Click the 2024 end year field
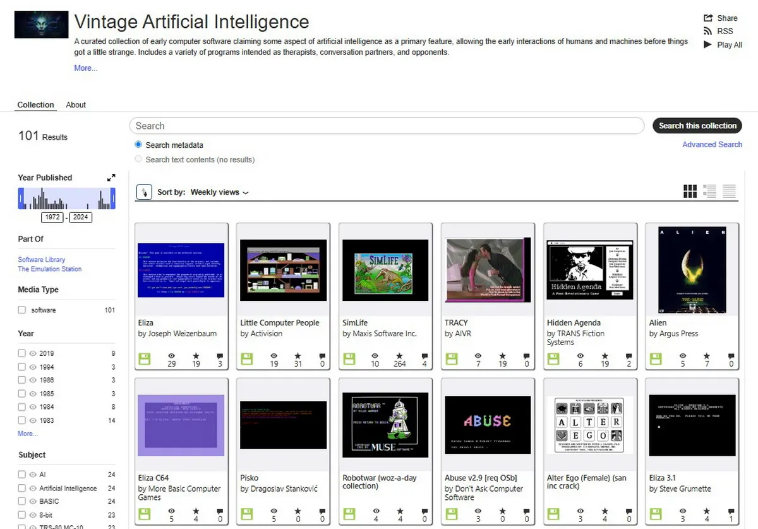The image size is (758, 529). pos(80,217)
